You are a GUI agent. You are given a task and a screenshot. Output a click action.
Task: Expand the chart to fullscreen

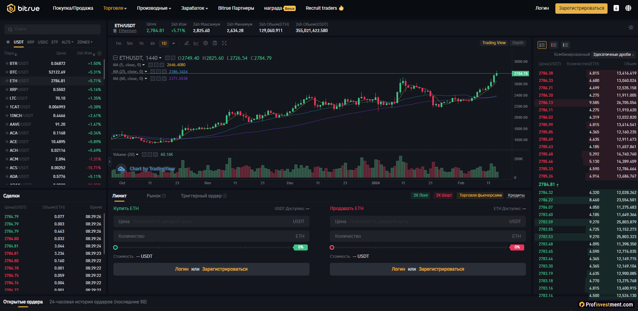point(224,43)
